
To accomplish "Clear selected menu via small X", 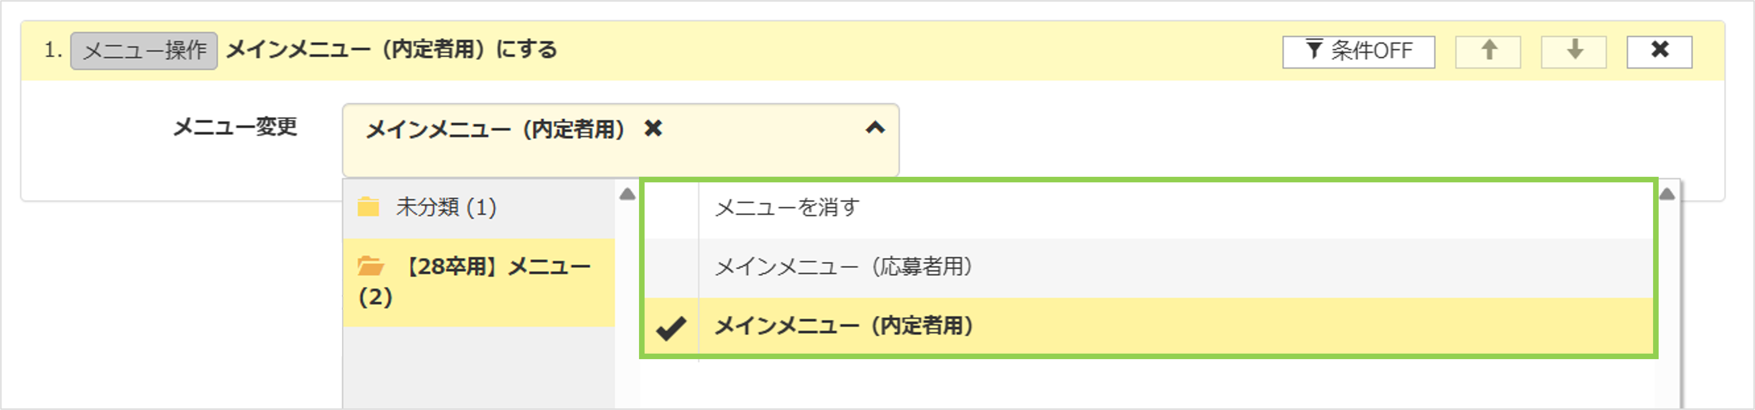I will point(653,128).
